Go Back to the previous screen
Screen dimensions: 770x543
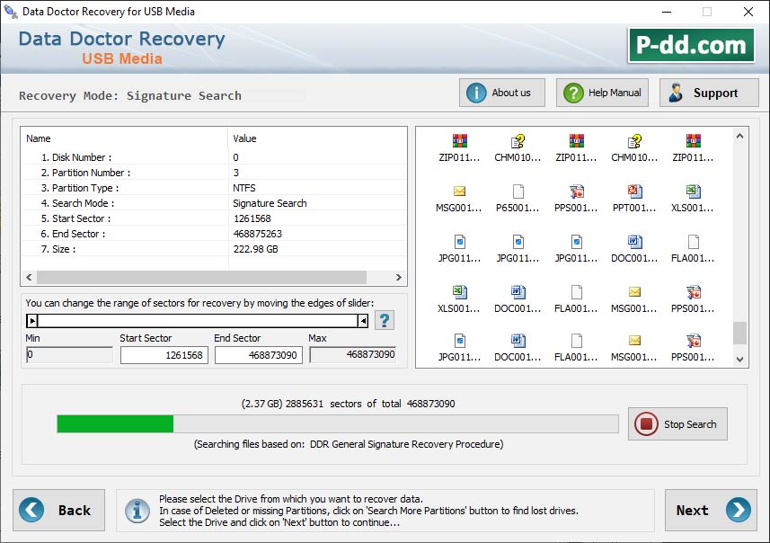click(58, 510)
